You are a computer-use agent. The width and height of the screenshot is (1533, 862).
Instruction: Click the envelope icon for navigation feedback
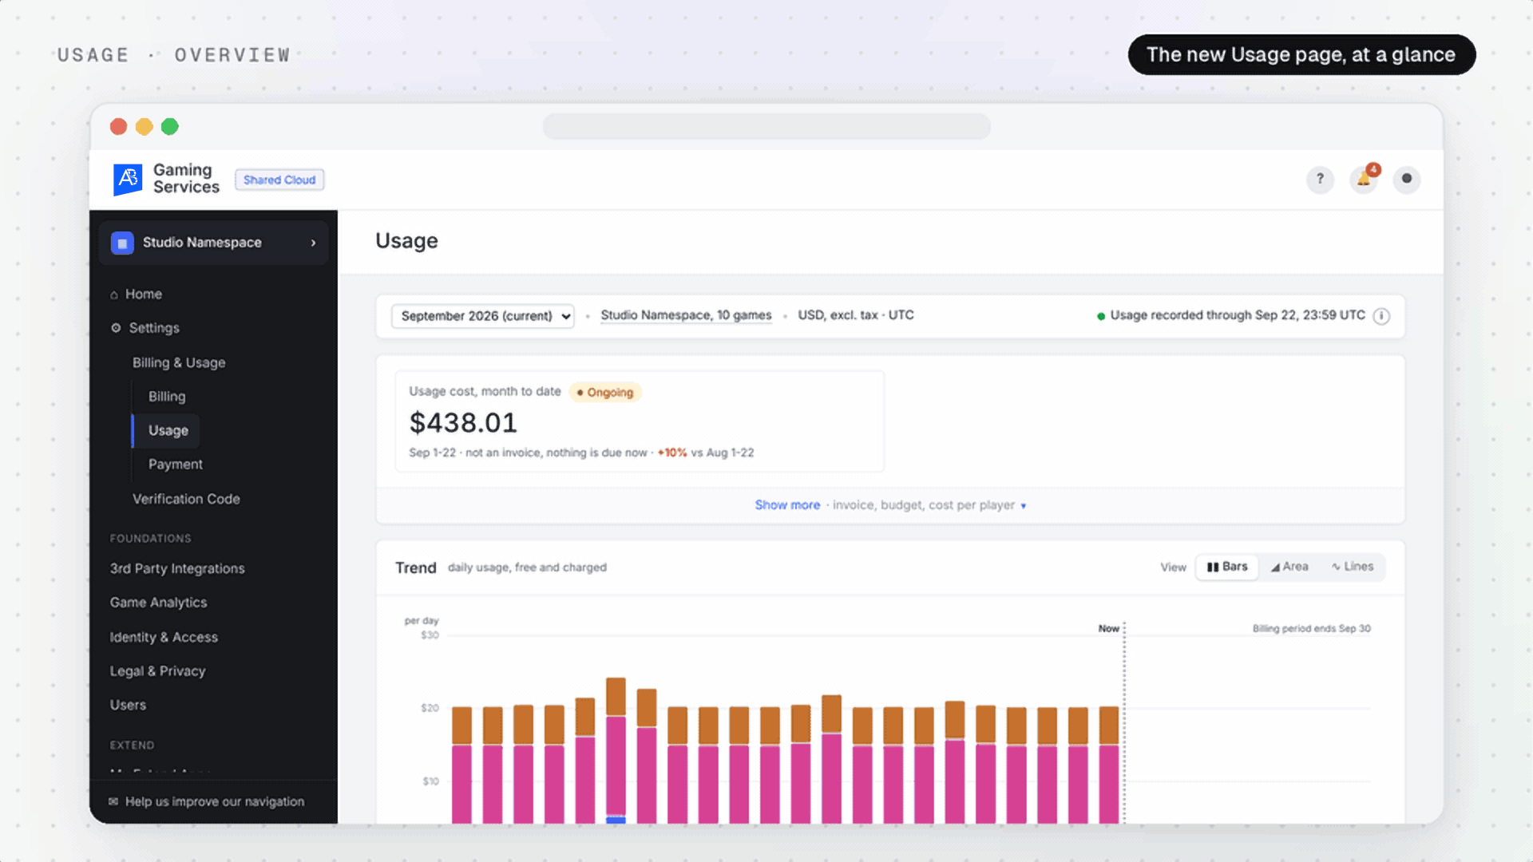coord(113,801)
